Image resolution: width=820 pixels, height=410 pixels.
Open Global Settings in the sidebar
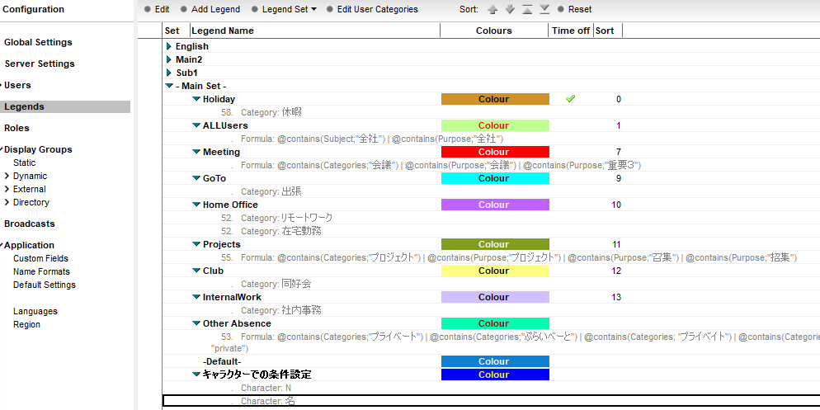pos(38,42)
